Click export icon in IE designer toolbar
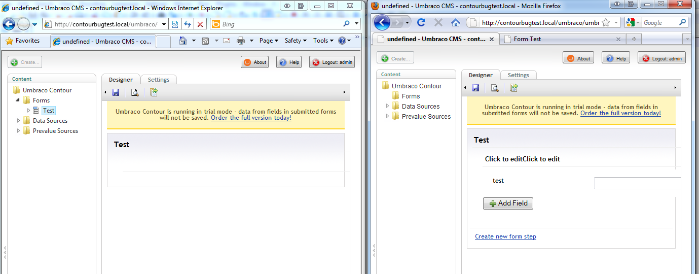The width and height of the screenshot is (699, 274). coord(154,92)
